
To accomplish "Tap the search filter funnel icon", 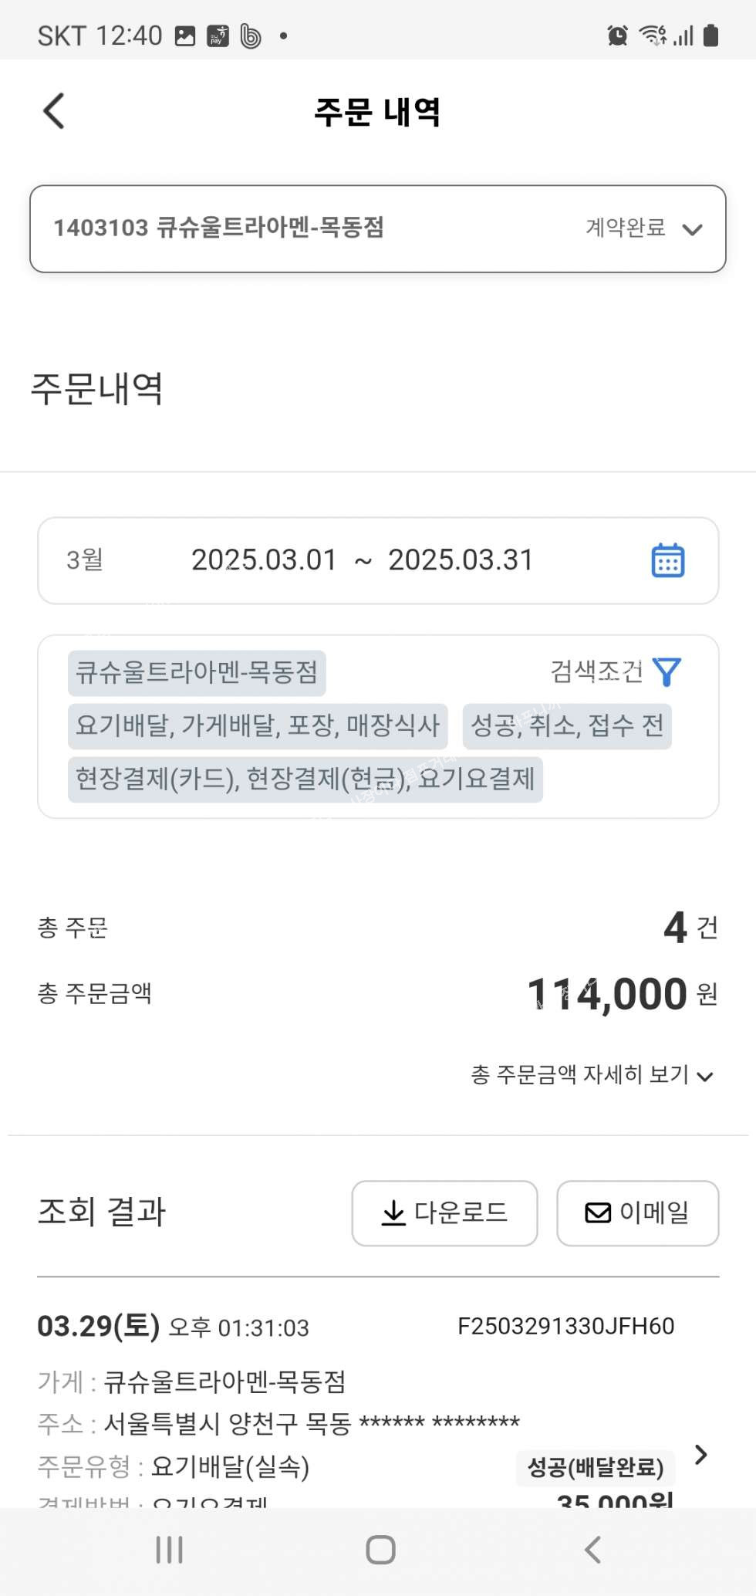I will click(x=667, y=671).
